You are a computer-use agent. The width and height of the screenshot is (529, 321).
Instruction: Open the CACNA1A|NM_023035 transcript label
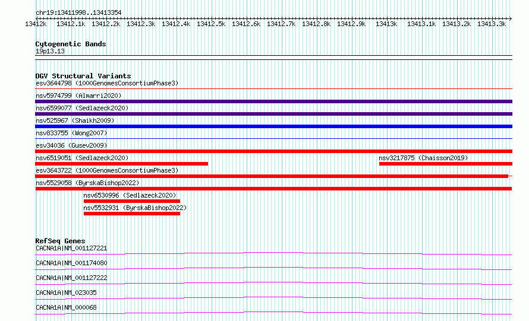66,293
